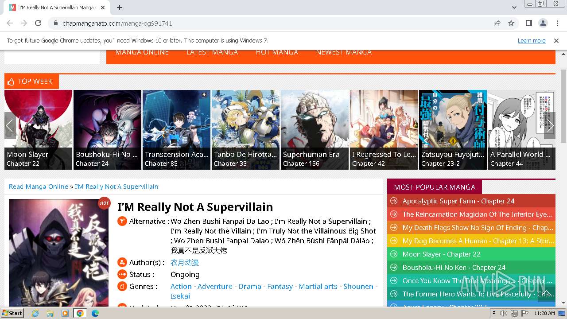Open Apocalyptic Super Farm - Chapter 24
567x319 pixels.
click(458, 201)
